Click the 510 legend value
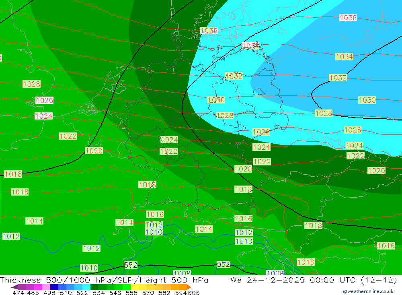Screen dimensions: 402x295 (66, 293)
